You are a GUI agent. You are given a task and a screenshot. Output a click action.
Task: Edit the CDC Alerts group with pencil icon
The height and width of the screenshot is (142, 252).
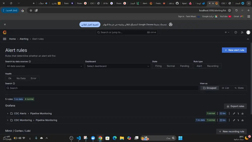[x=234, y=113]
